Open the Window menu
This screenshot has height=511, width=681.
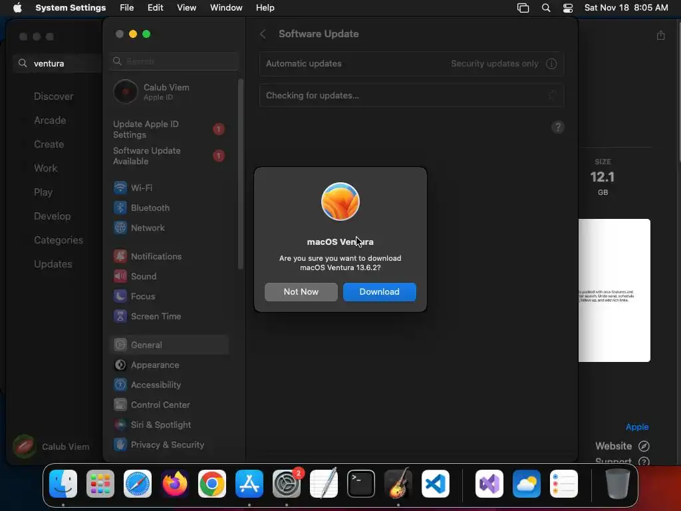click(x=226, y=8)
